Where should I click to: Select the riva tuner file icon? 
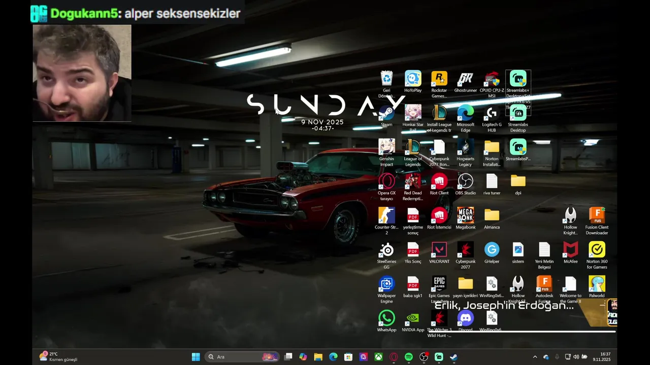pyautogui.click(x=492, y=185)
